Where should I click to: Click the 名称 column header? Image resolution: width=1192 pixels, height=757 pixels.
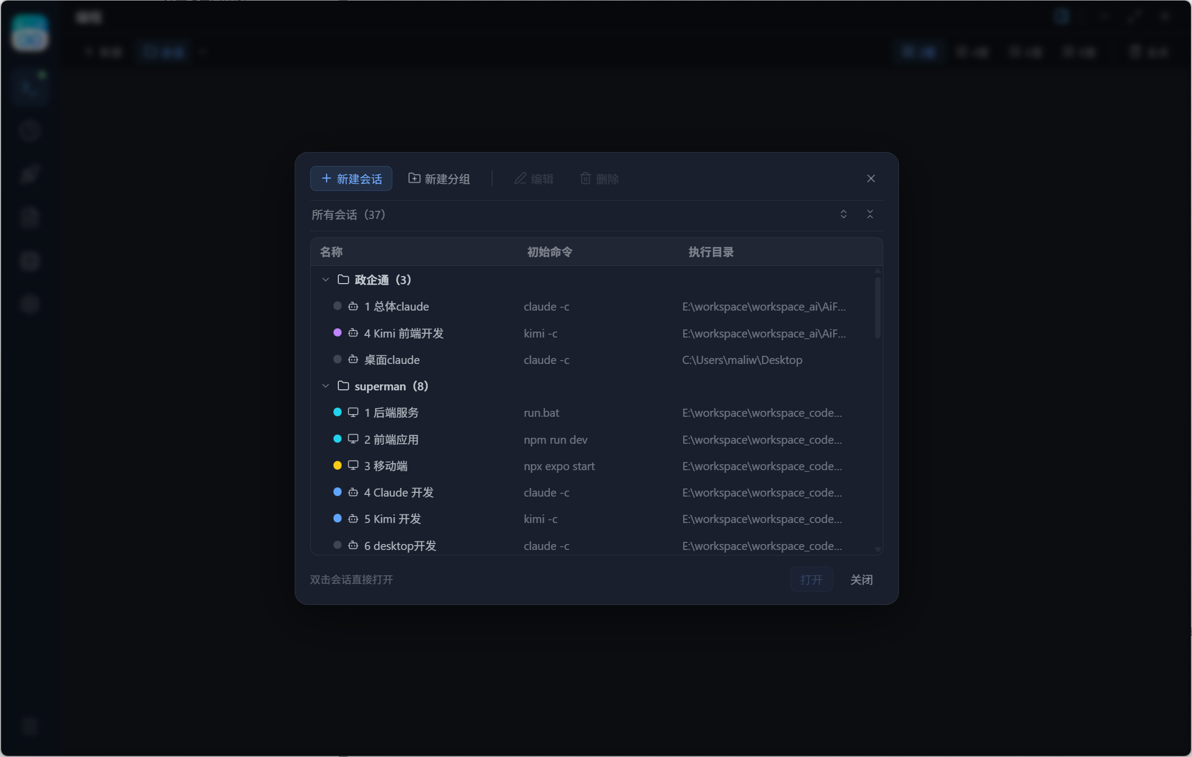point(331,252)
